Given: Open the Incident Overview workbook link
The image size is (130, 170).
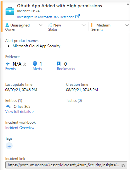Looking at the screenshot, I should (x=20, y=128).
